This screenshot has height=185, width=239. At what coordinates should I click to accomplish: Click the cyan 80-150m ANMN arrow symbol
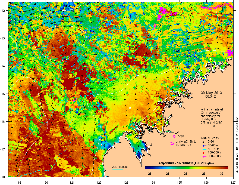[204, 149]
